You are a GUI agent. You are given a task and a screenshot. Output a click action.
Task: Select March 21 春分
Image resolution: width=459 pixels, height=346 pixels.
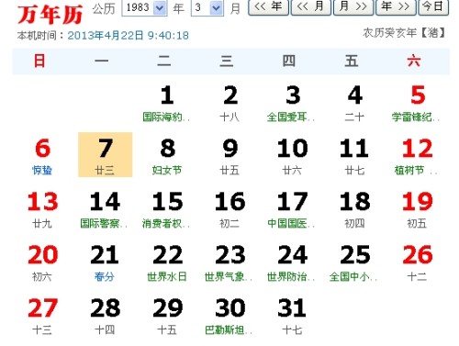click(105, 262)
